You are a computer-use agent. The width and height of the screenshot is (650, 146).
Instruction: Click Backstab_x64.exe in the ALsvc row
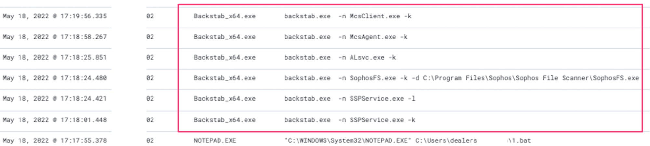click(225, 57)
